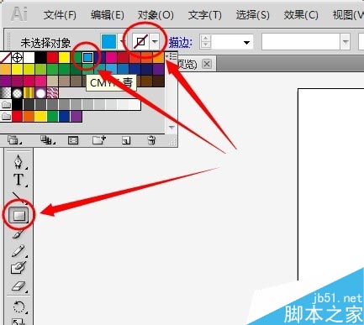
Task: Open the 编辑(E) menu
Action: point(108,15)
